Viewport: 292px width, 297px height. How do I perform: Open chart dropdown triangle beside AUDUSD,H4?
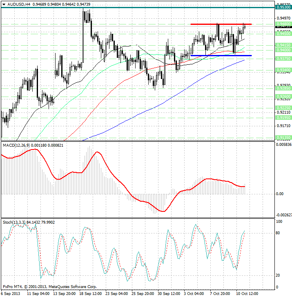tap(4, 4)
